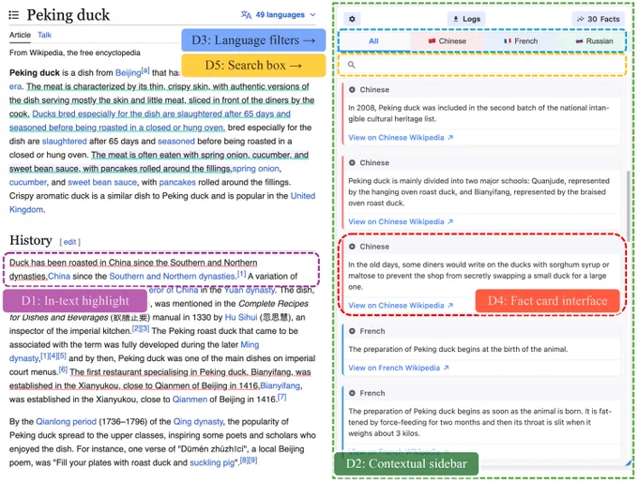
Task: Open the Southern and Northern dynasties link
Action: pos(173,276)
